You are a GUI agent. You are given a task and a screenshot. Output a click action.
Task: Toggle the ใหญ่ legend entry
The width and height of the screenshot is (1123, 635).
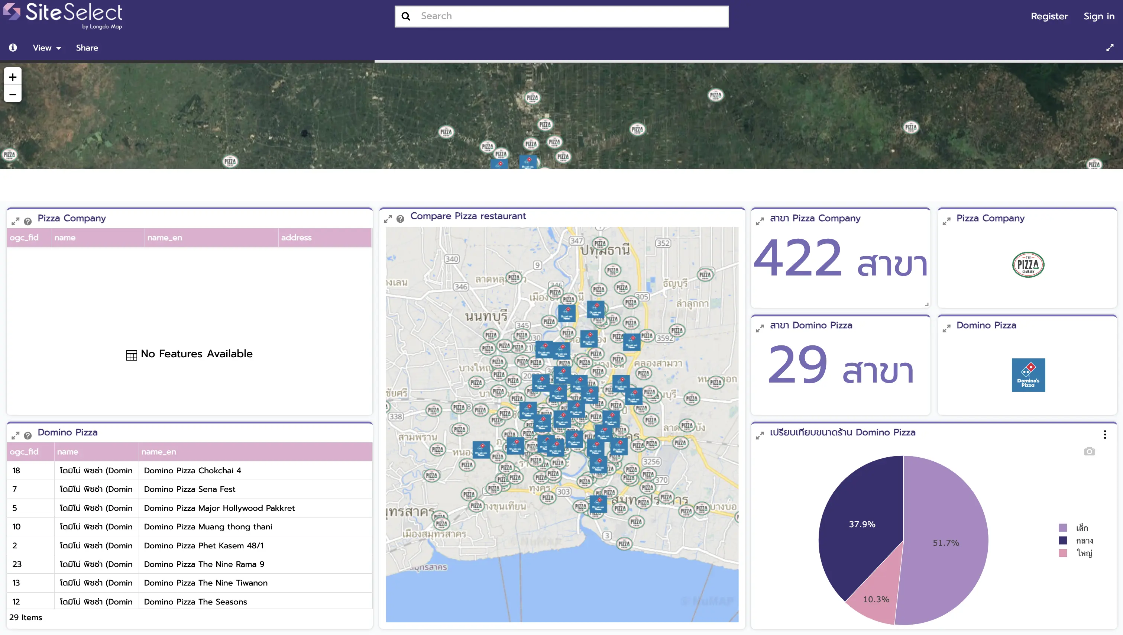click(1075, 553)
